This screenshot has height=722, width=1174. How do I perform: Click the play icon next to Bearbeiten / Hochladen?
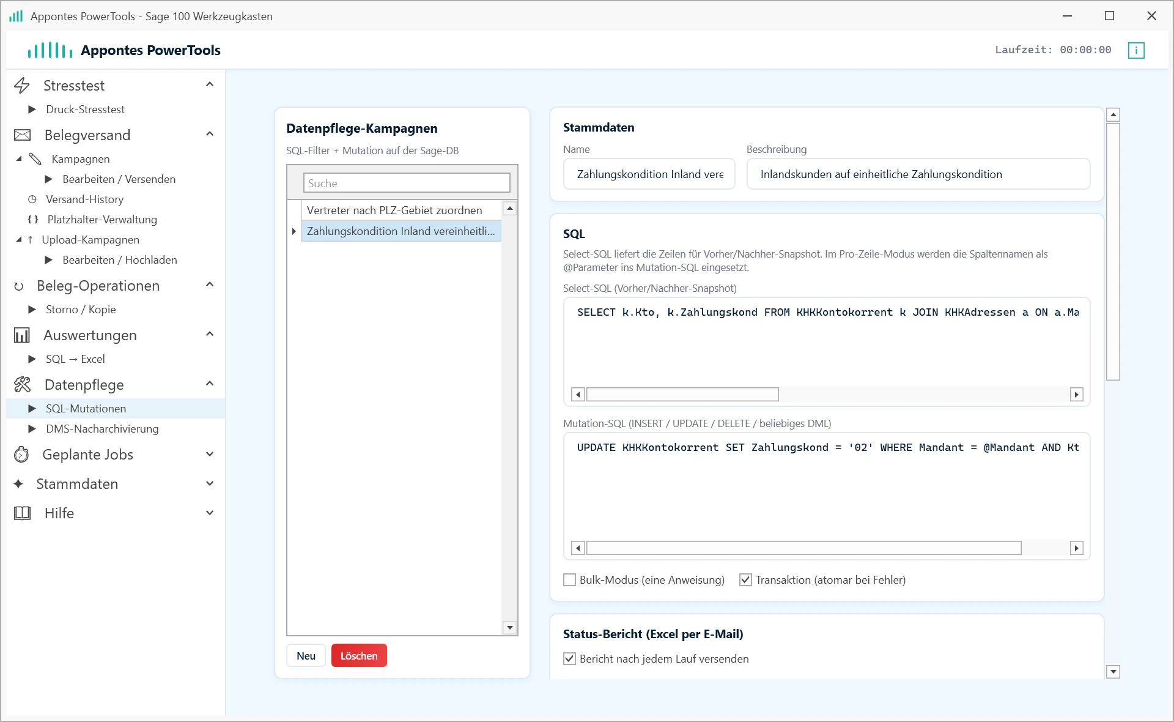[49, 260]
